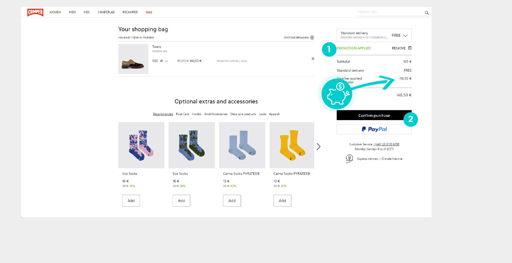Select the Small Accessories tab
Image resolution: width=512 pixels, height=263 pixels.
pyautogui.click(x=216, y=114)
